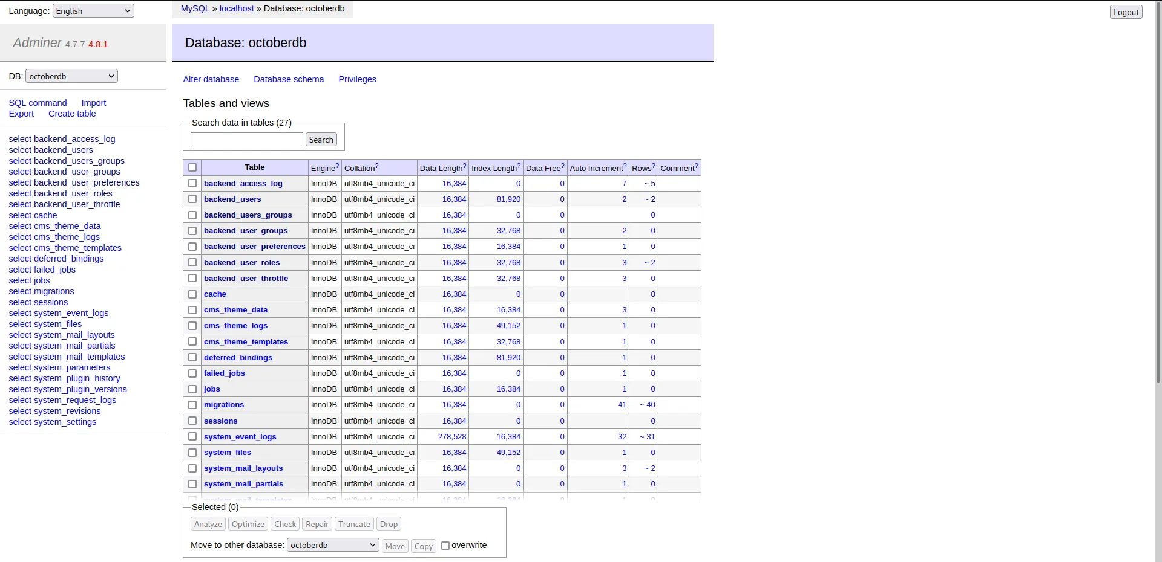Image resolution: width=1162 pixels, height=562 pixels.
Task: Click help mark beside Comment header
Action: (697, 166)
